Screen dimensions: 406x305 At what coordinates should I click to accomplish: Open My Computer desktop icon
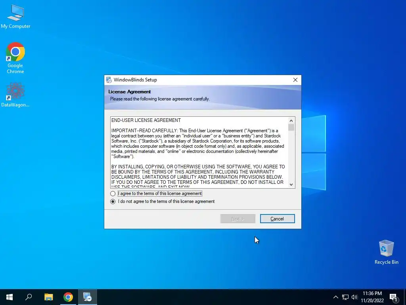pyautogui.click(x=15, y=17)
